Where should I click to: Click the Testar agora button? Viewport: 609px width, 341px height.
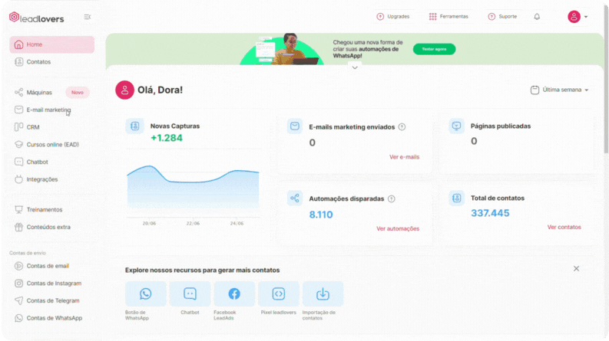point(434,49)
